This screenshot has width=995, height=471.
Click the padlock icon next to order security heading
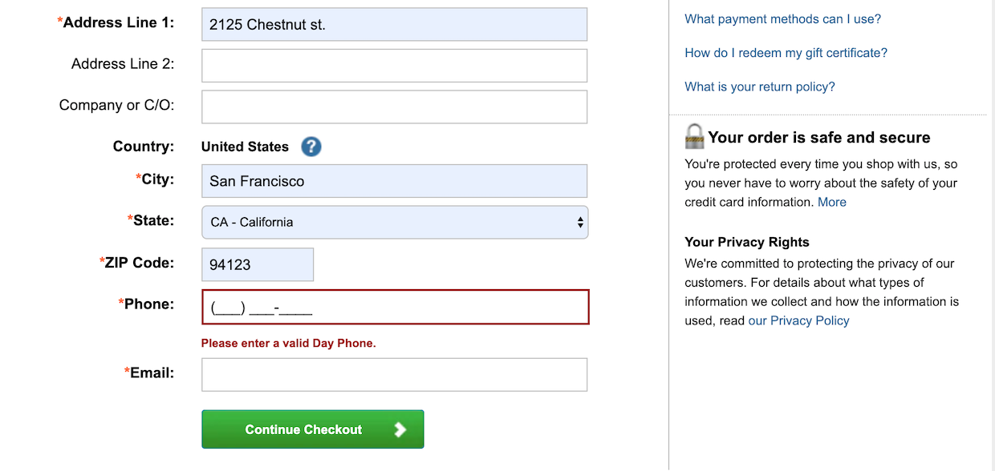[693, 136]
